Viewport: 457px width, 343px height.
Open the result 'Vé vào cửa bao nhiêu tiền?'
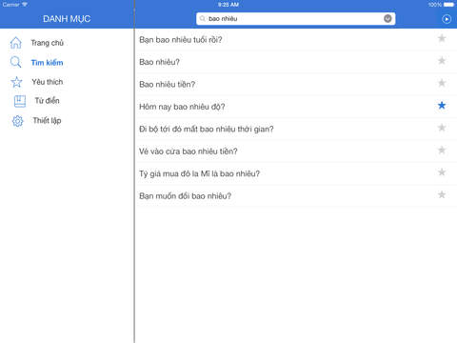[x=189, y=151]
